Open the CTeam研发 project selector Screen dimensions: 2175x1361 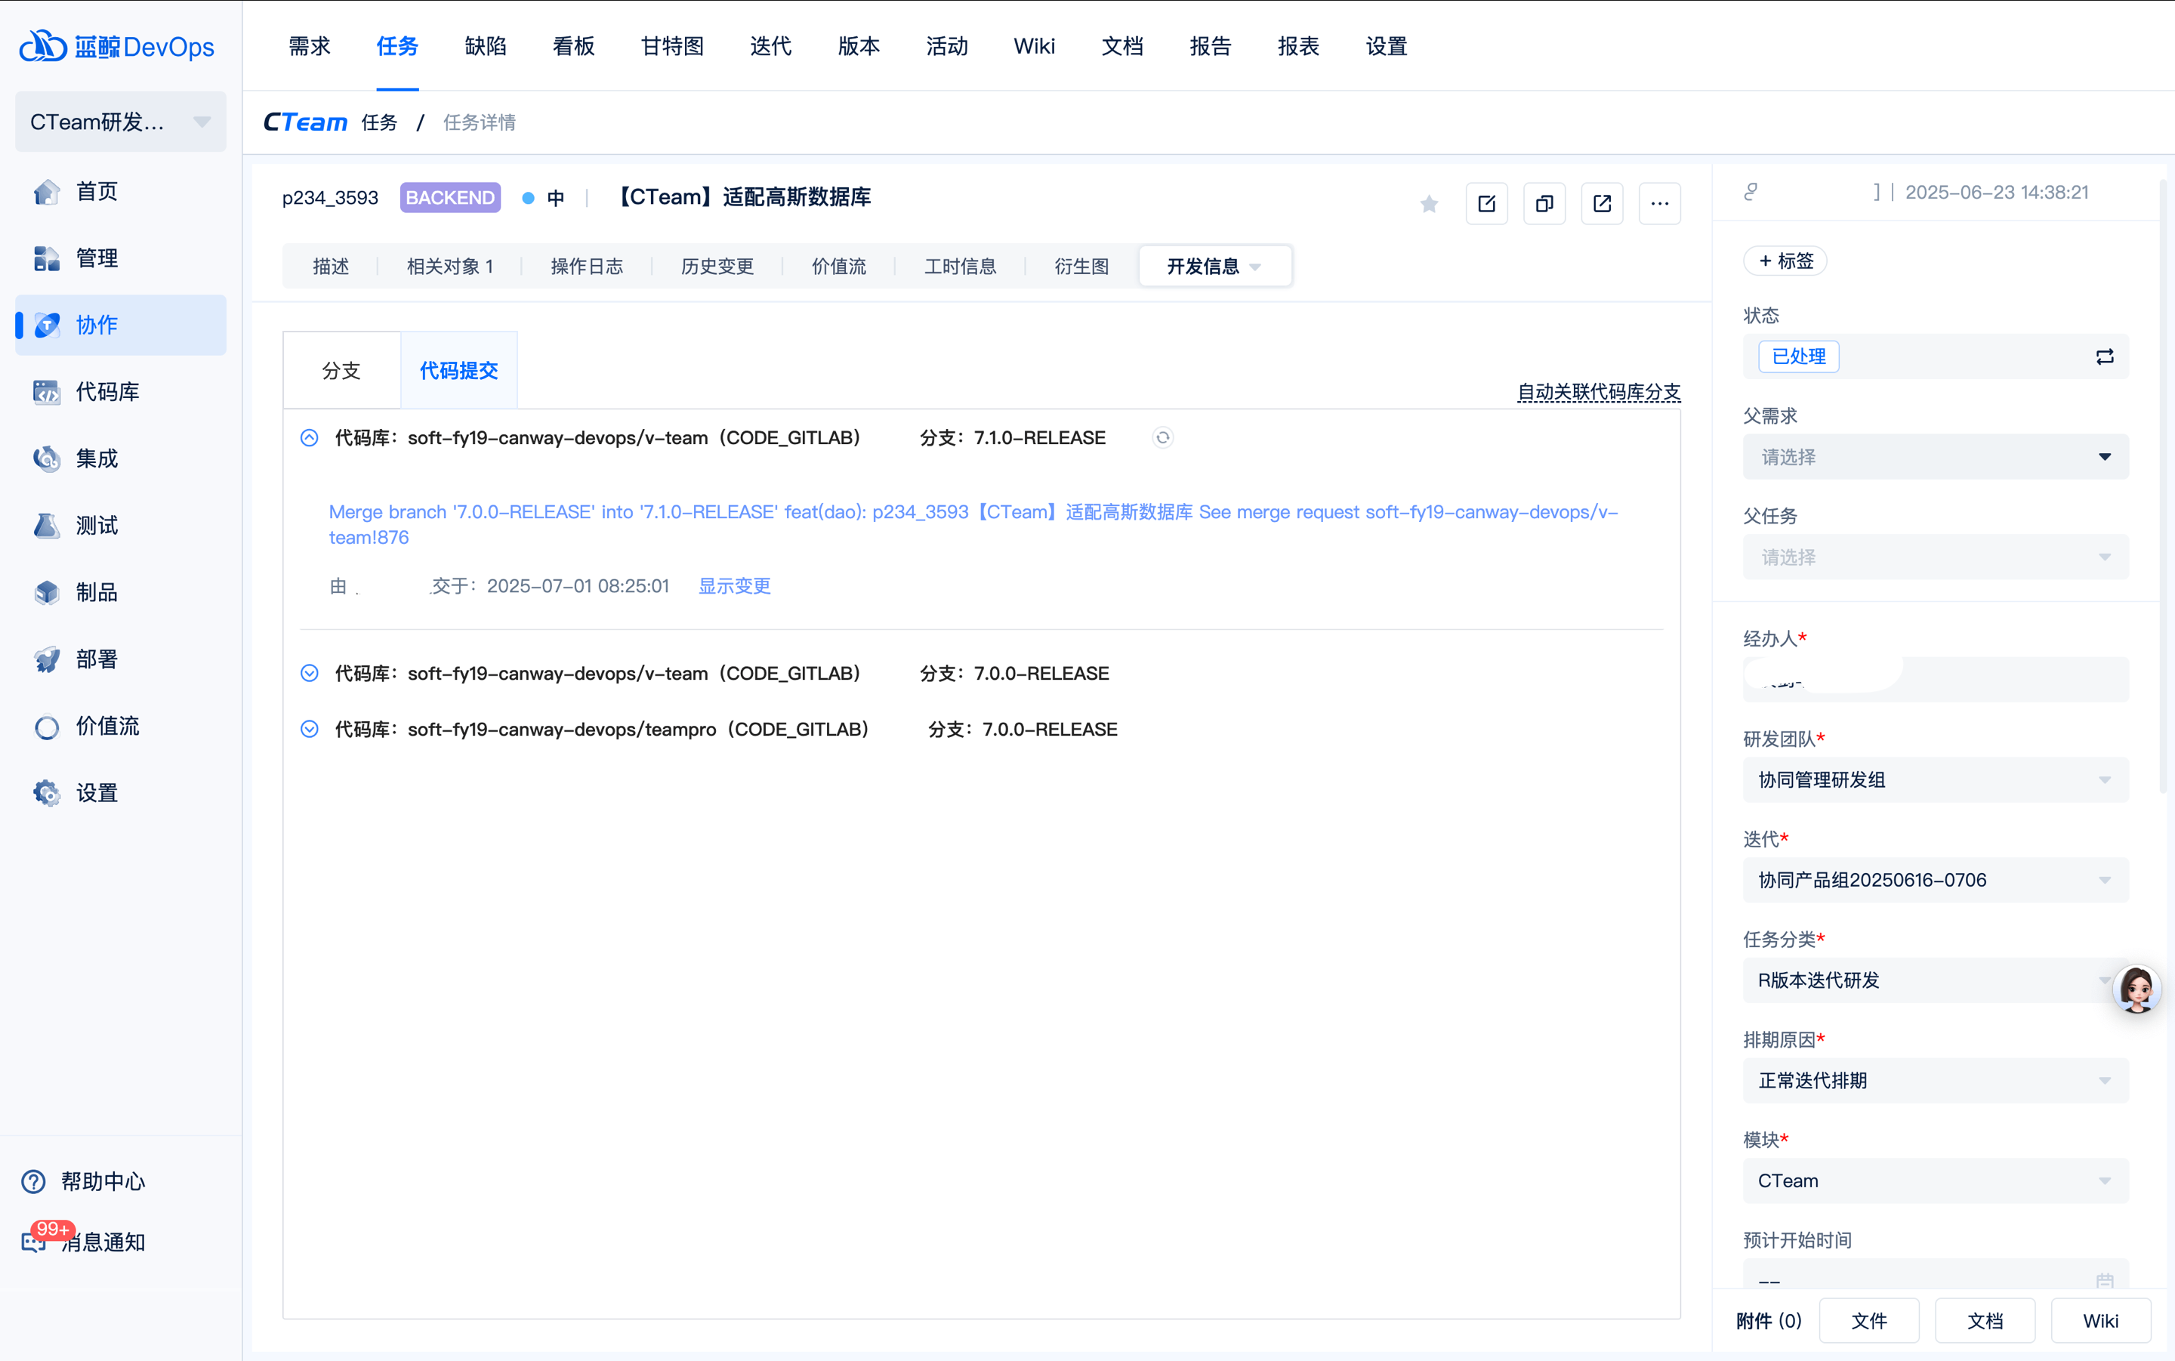tap(119, 122)
